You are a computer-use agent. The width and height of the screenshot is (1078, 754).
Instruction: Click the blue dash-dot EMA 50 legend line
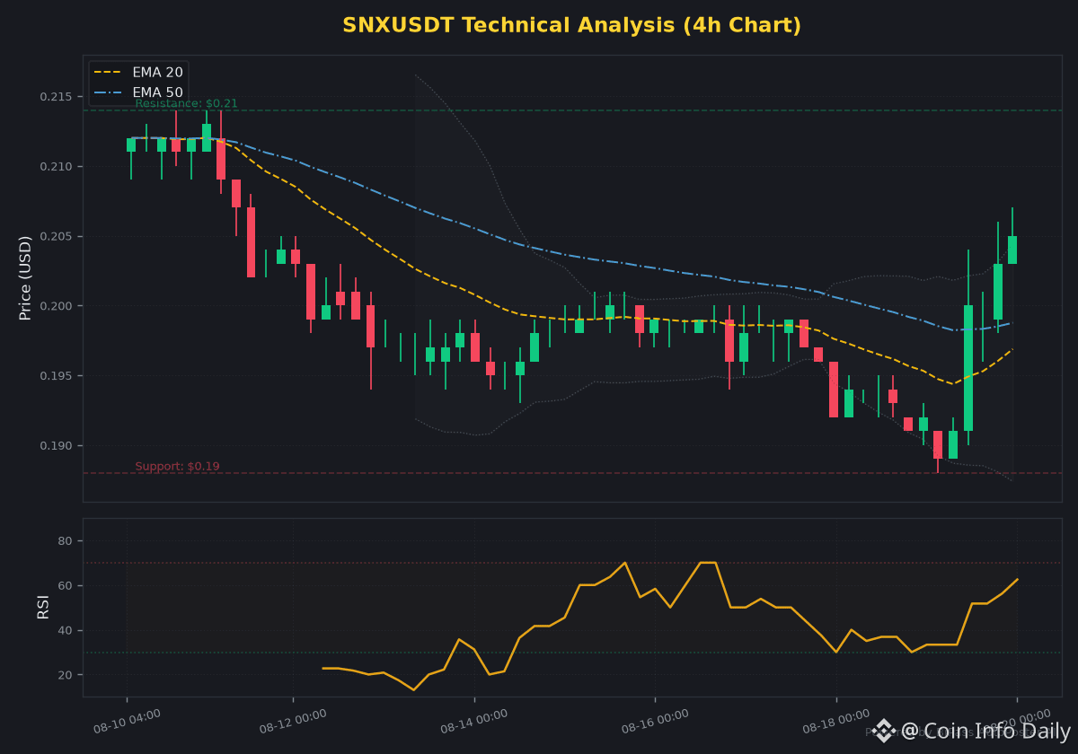[108, 92]
